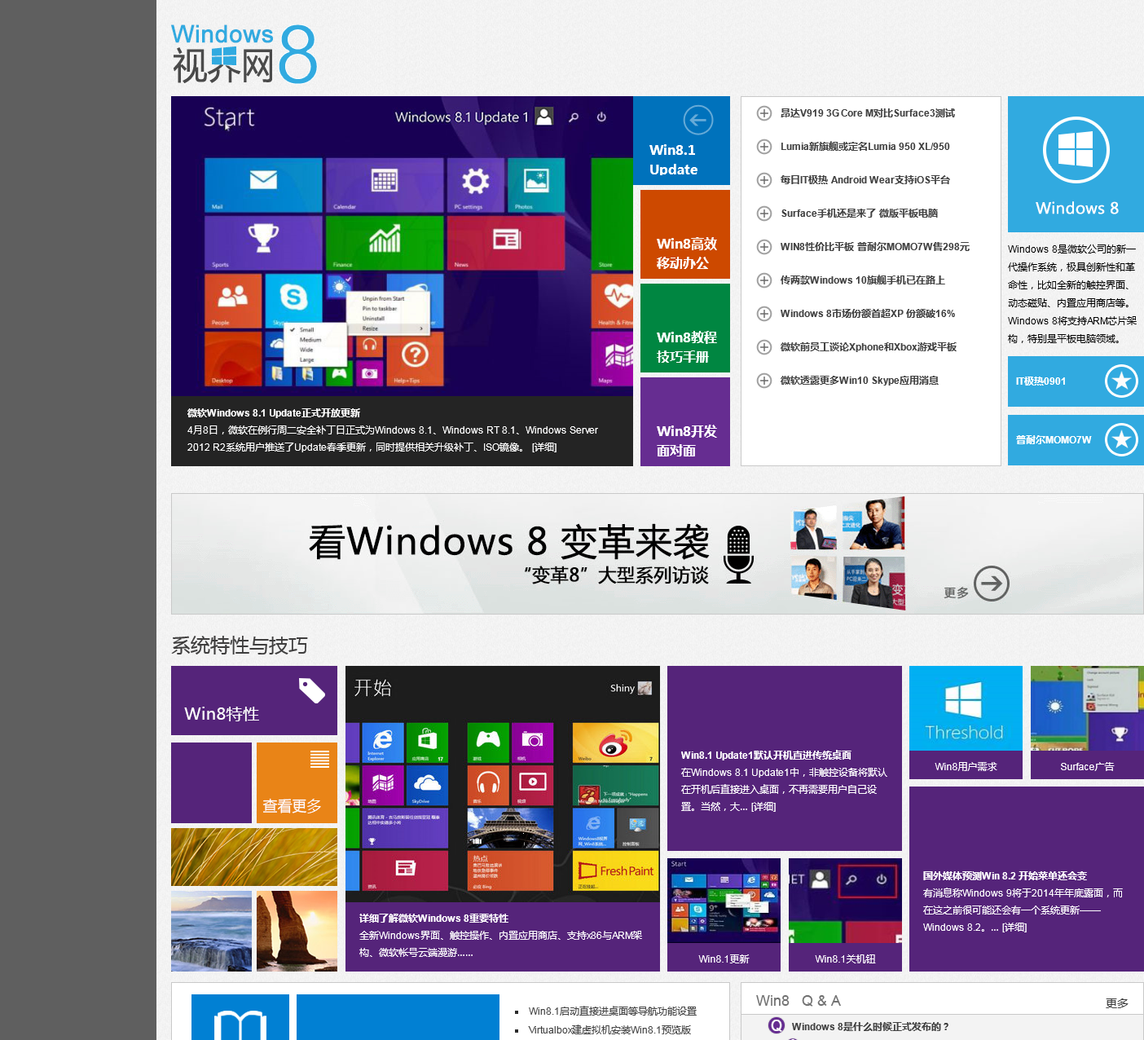Screen dimensions: 1144x1040
Task: Open question Windows 8是什么时候正式发布的？
Action: (x=870, y=1027)
